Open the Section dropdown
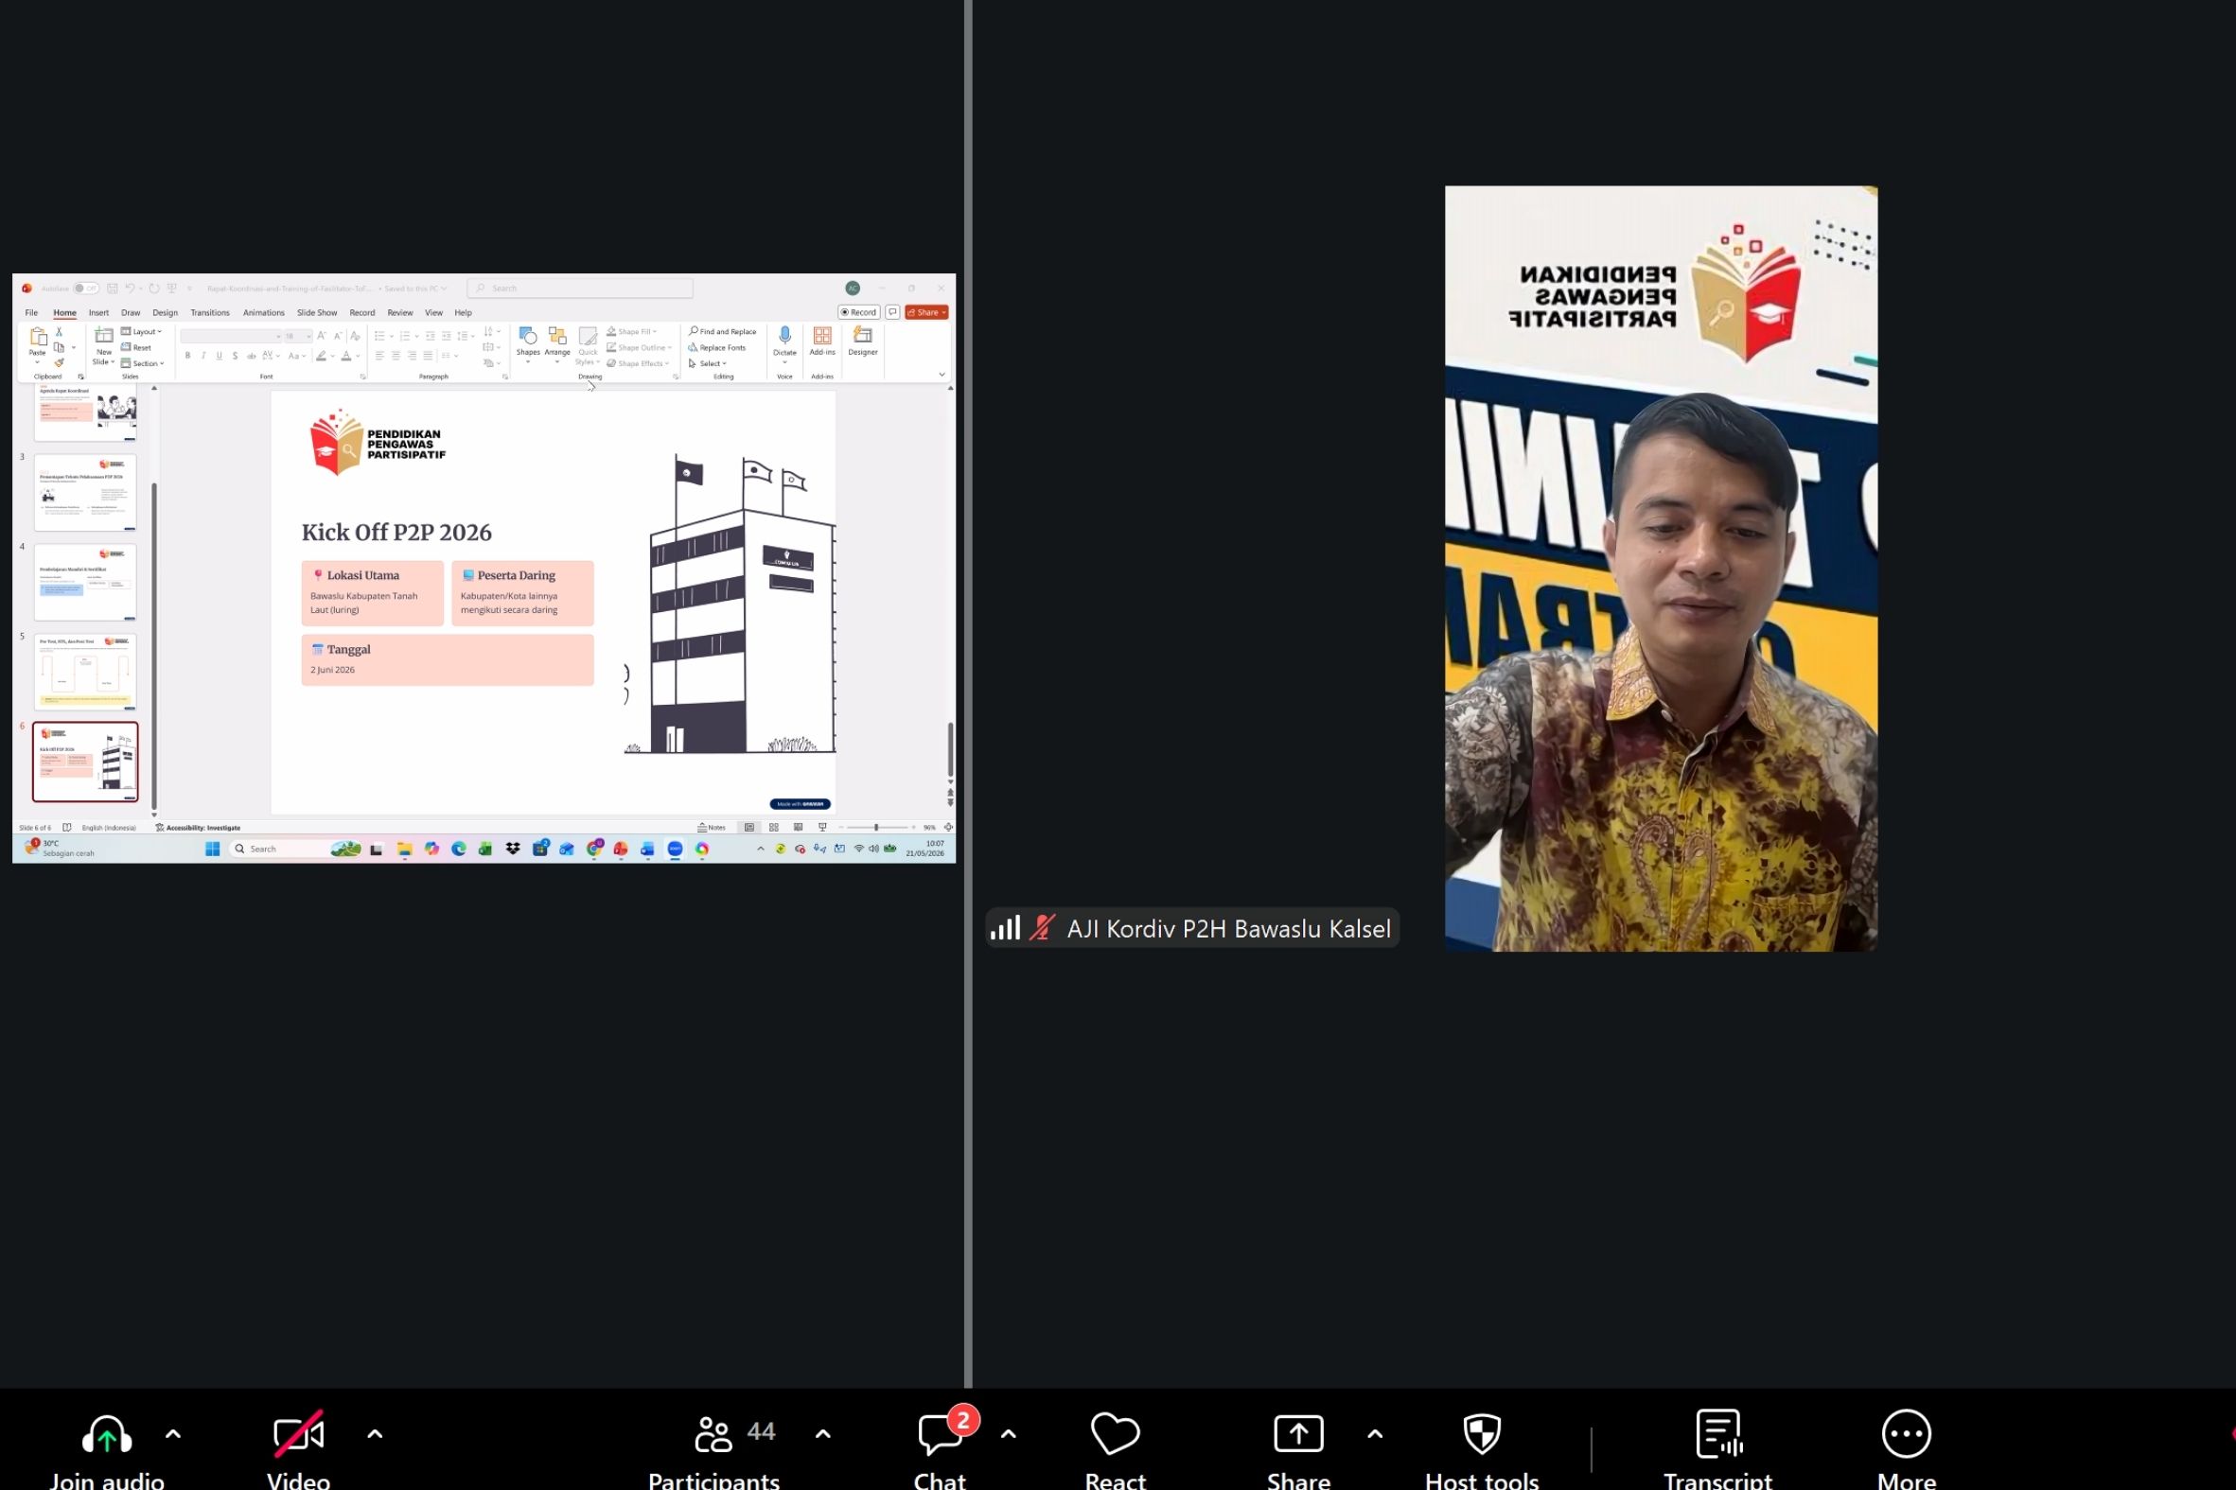This screenshot has height=1490, width=2236. [143, 363]
